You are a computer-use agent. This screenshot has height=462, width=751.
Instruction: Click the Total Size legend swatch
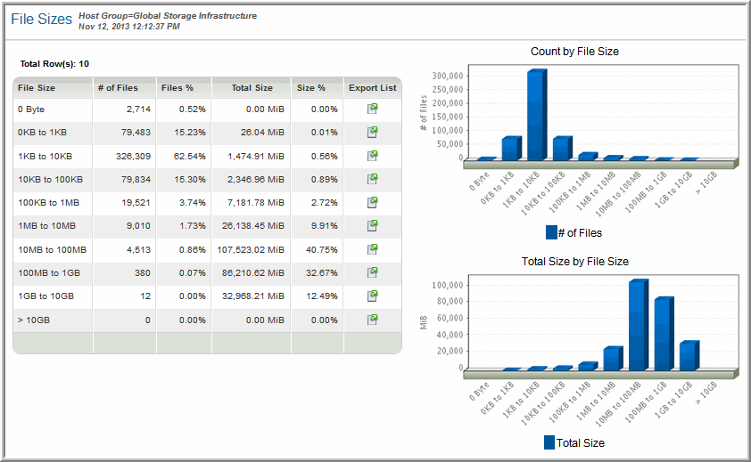(549, 442)
